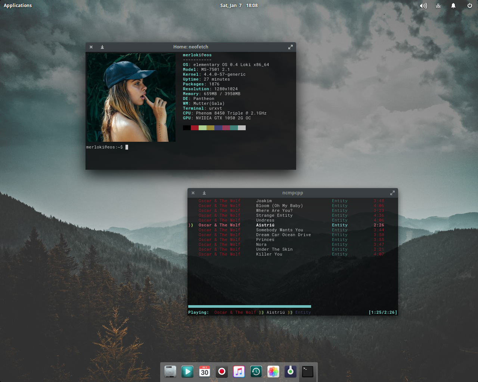Viewport: 478px width, 382px height.
Task: Open the Music note app in dock
Action: [239, 372]
